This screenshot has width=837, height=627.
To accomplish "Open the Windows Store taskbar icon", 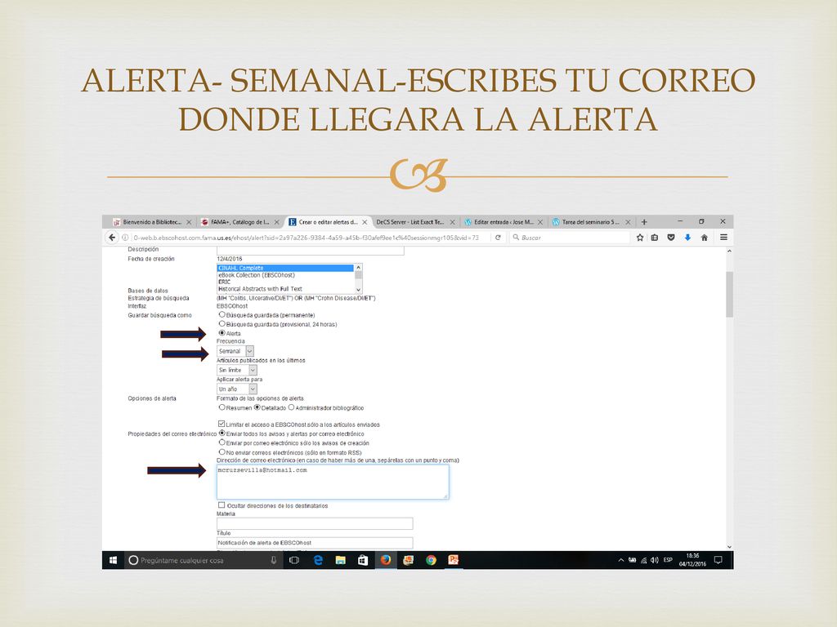I will pyautogui.click(x=363, y=560).
